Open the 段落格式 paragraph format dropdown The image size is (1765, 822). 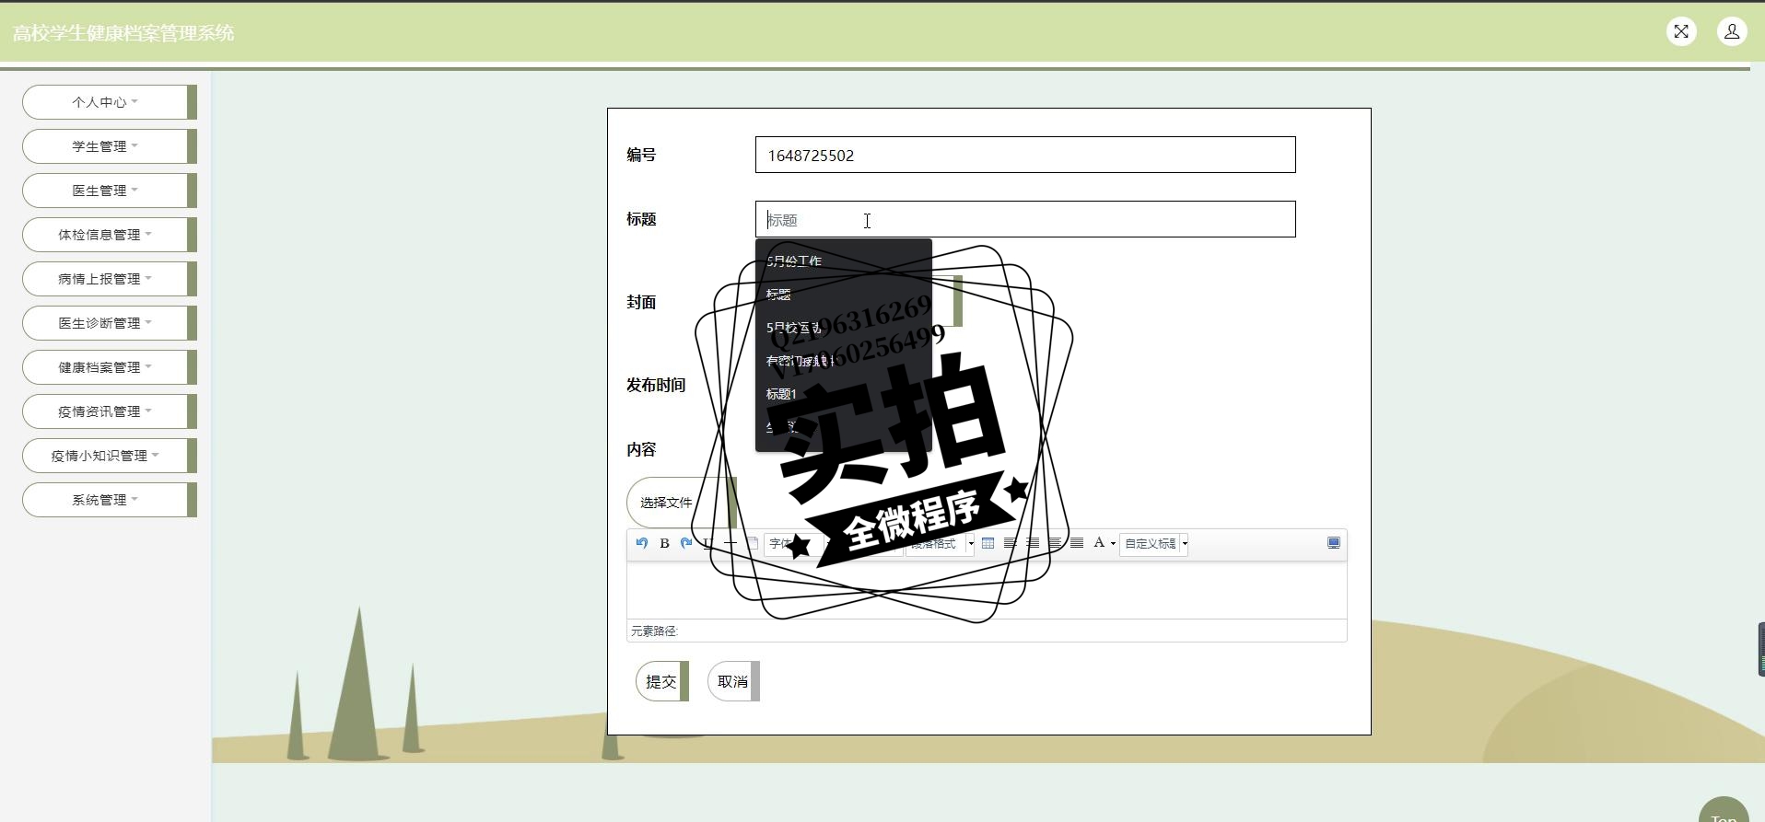(x=940, y=543)
